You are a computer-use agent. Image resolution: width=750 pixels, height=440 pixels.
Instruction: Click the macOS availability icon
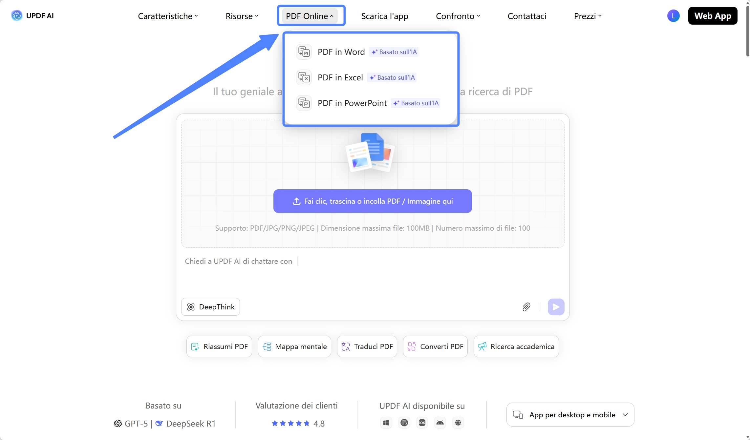click(404, 423)
